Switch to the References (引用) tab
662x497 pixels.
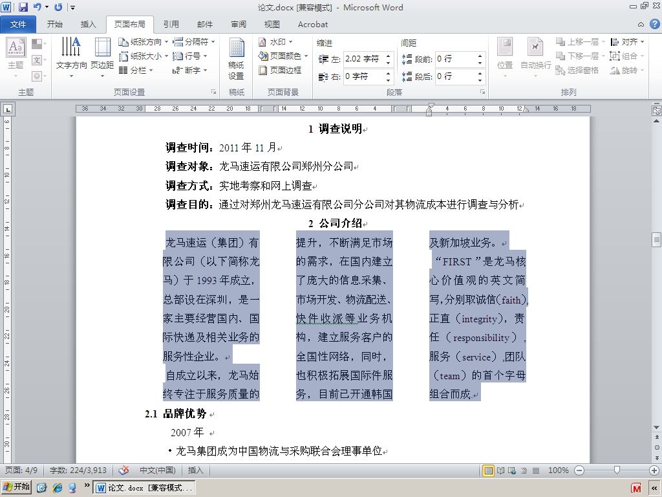coord(171,25)
